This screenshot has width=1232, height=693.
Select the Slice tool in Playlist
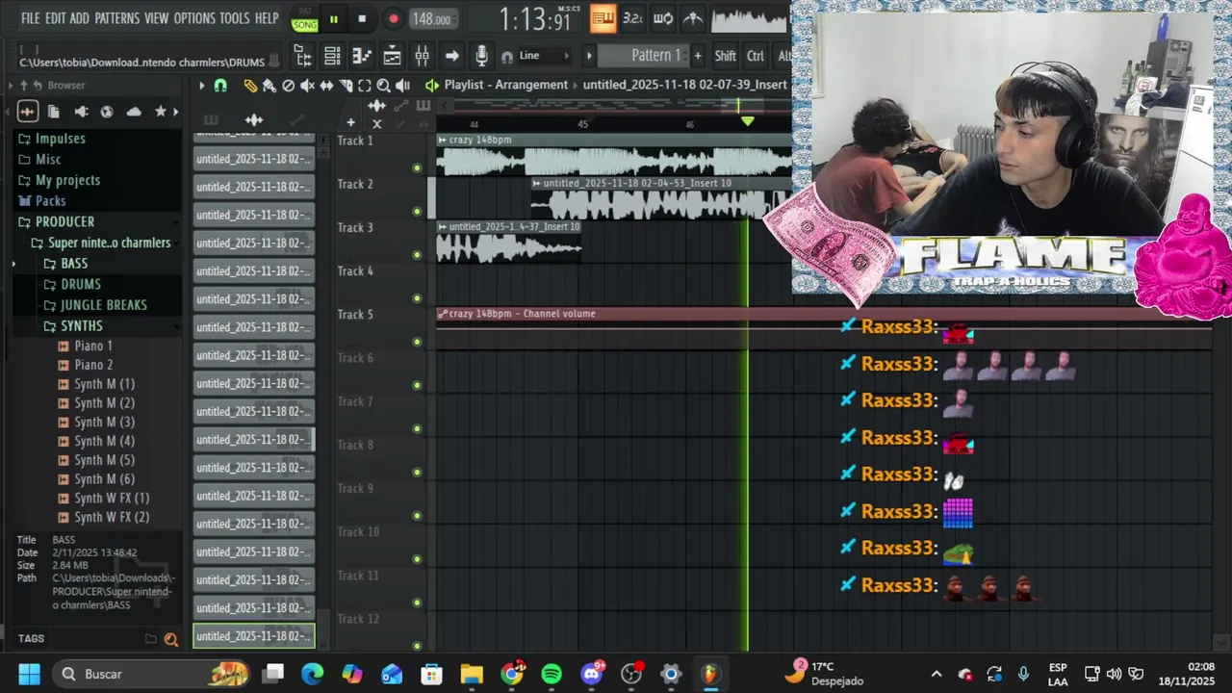pos(346,86)
